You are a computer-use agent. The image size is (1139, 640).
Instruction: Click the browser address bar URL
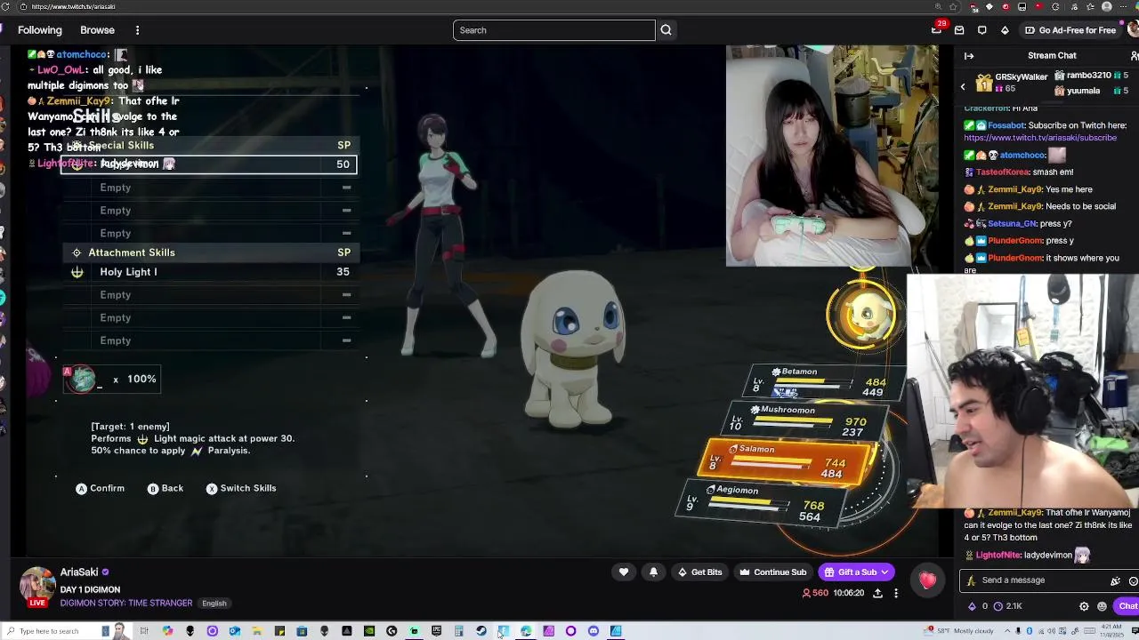73,6
